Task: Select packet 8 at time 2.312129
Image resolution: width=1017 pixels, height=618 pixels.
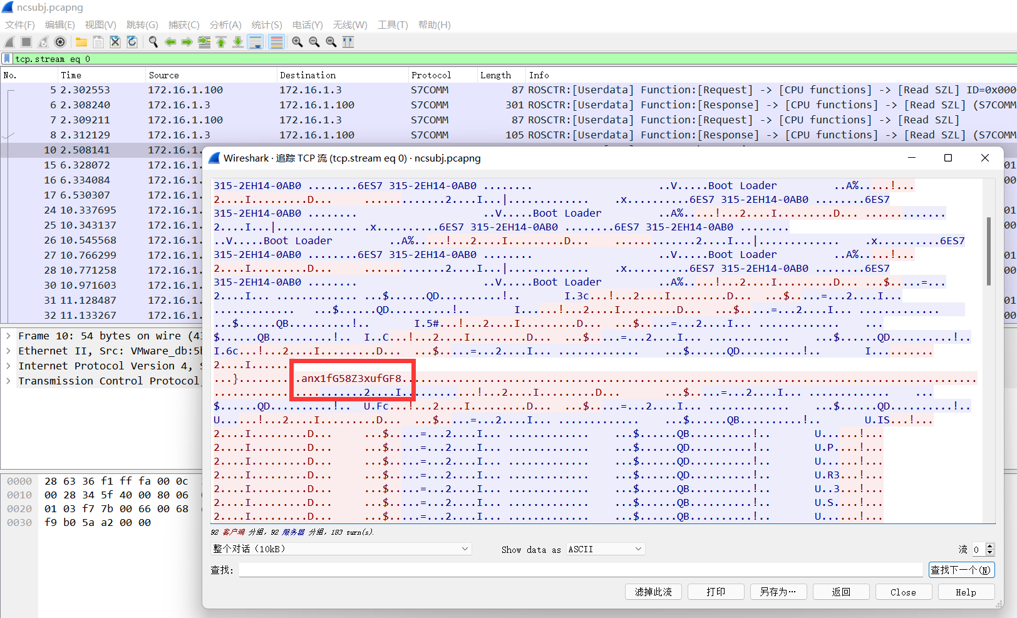Action: [508, 135]
